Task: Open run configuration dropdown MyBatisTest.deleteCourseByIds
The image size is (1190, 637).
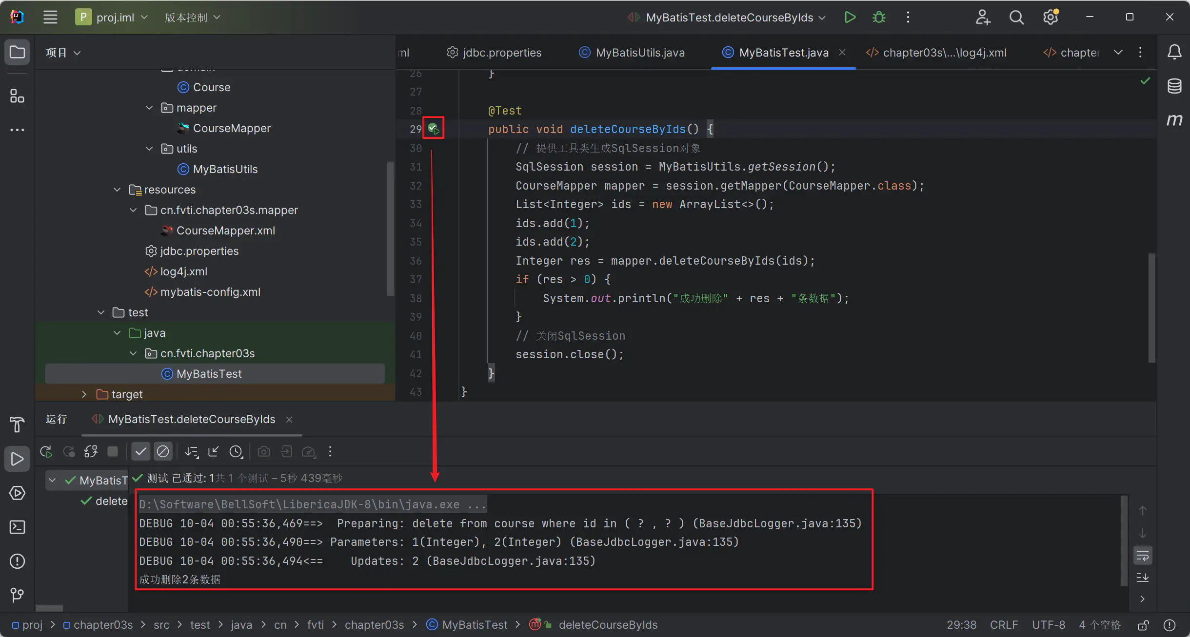Action: click(x=727, y=17)
